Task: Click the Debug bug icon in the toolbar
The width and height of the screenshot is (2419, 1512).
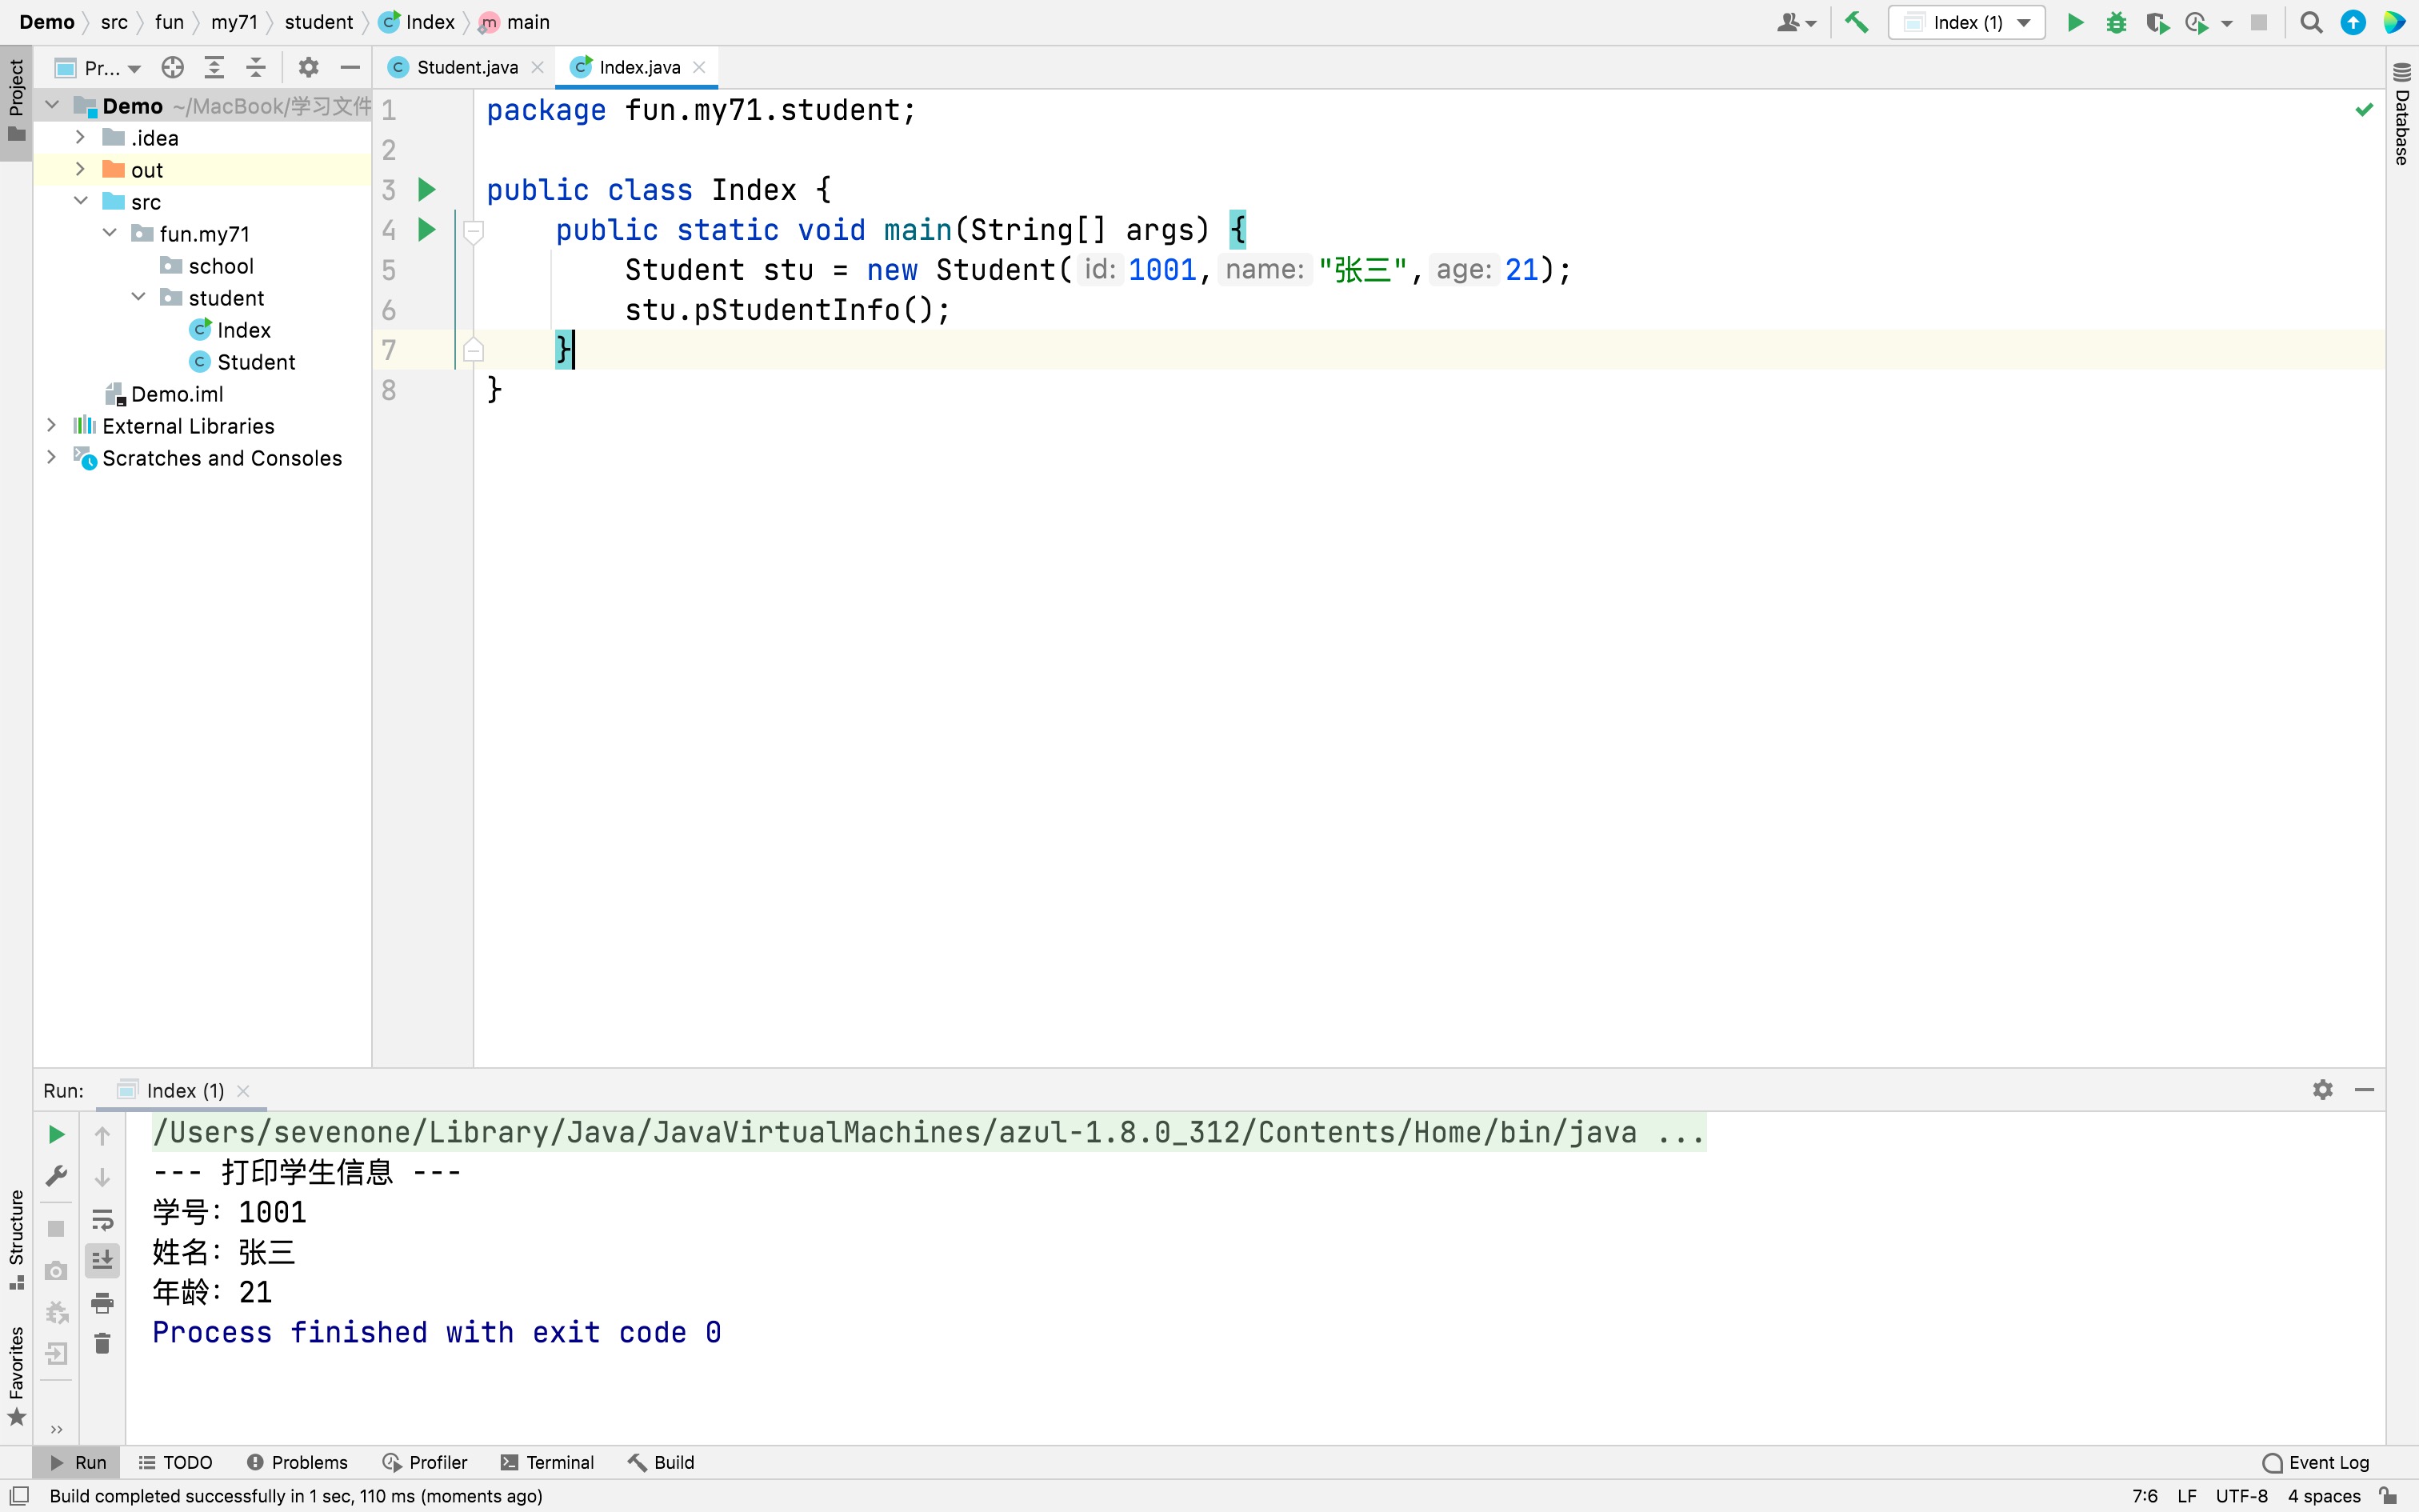Action: click(2116, 22)
